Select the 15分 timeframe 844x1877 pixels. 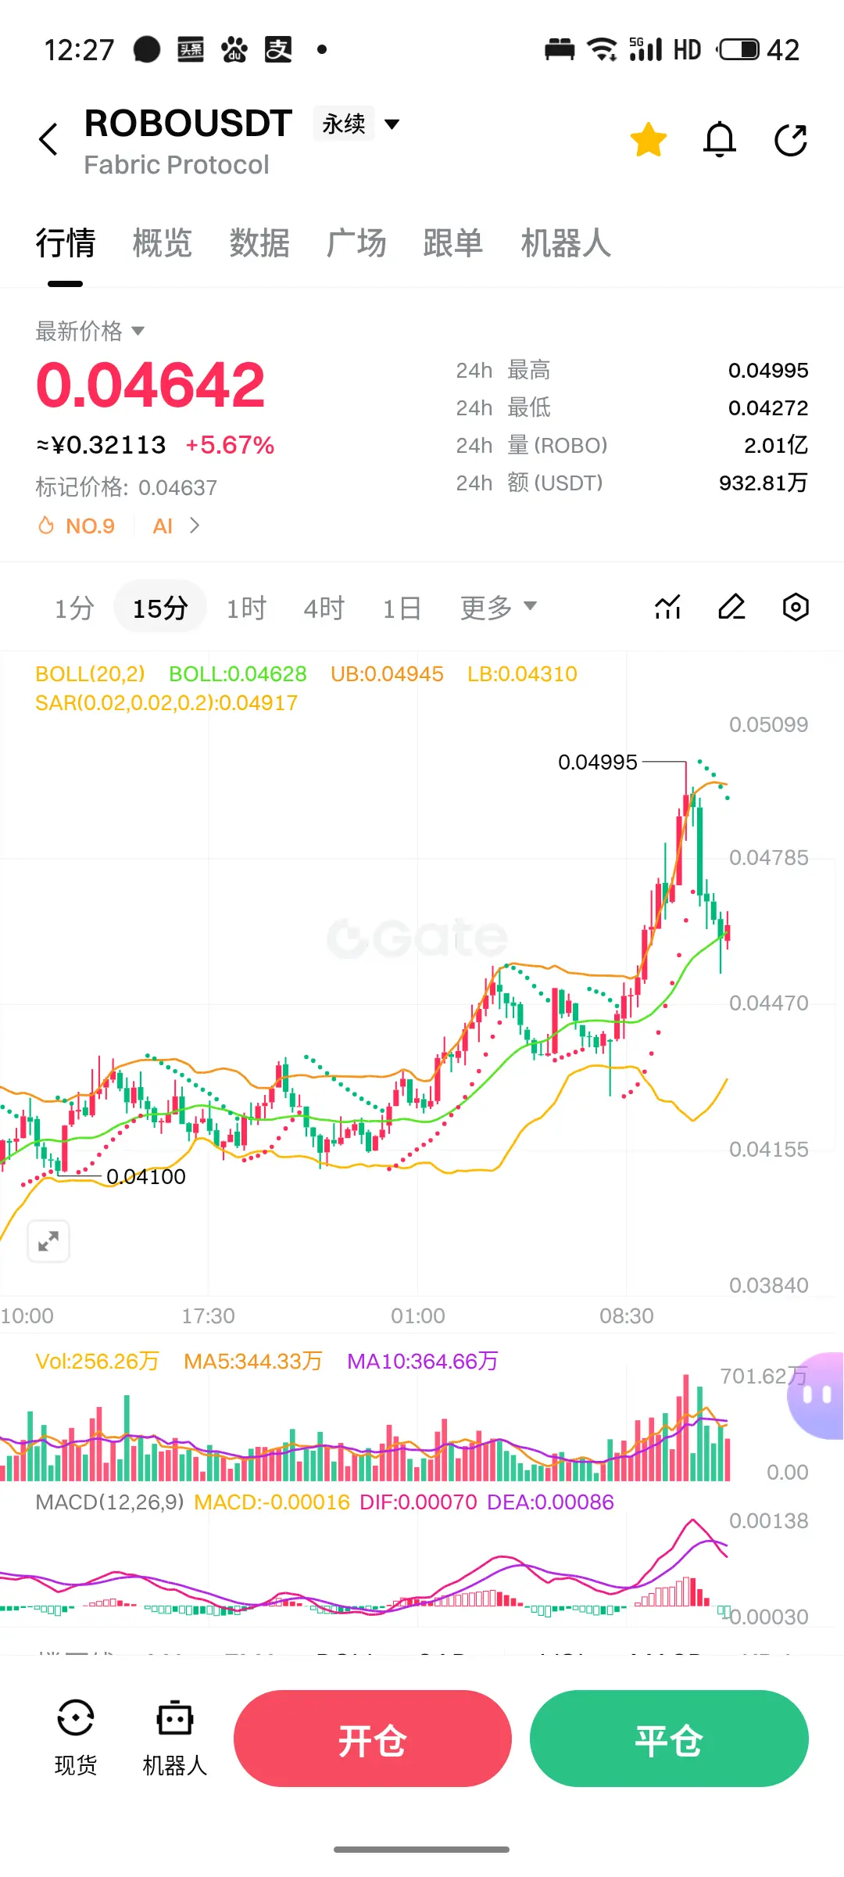coord(160,608)
